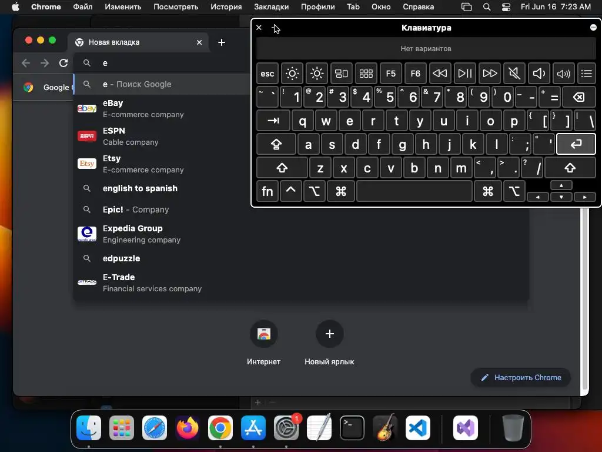This screenshot has width=602, height=452.
Task: Toggle the control key on virtual keyboard
Action: click(x=290, y=191)
